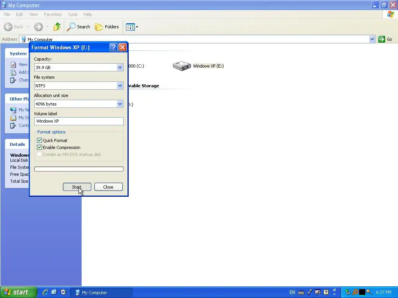Click the Other Places panel header
The width and height of the screenshot is (398, 298).
pyautogui.click(x=17, y=99)
